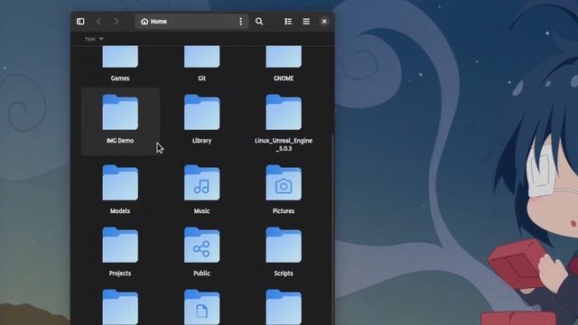Select the Git folder icon
Viewport: 578px width, 325px height.
pos(201,57)
